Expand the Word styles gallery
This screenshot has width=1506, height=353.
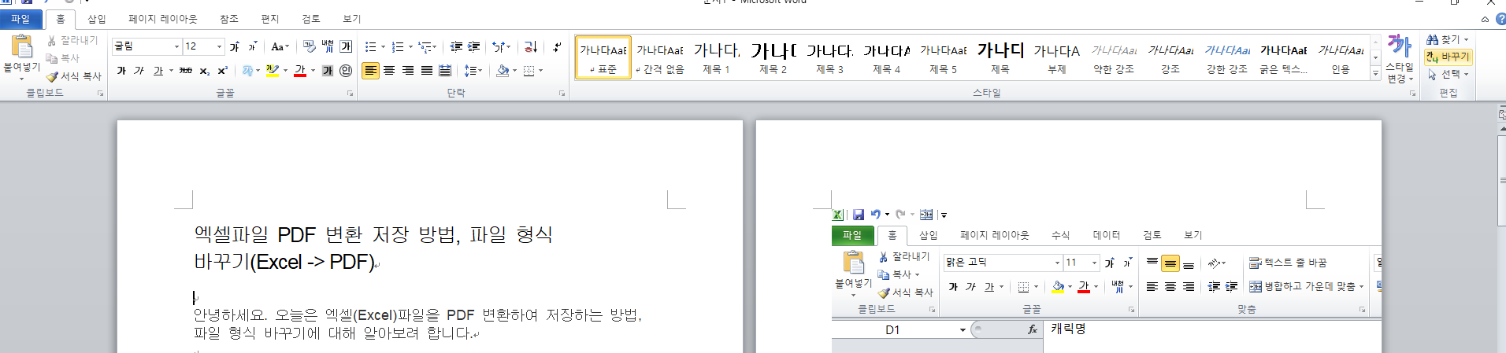(1376, 74)
